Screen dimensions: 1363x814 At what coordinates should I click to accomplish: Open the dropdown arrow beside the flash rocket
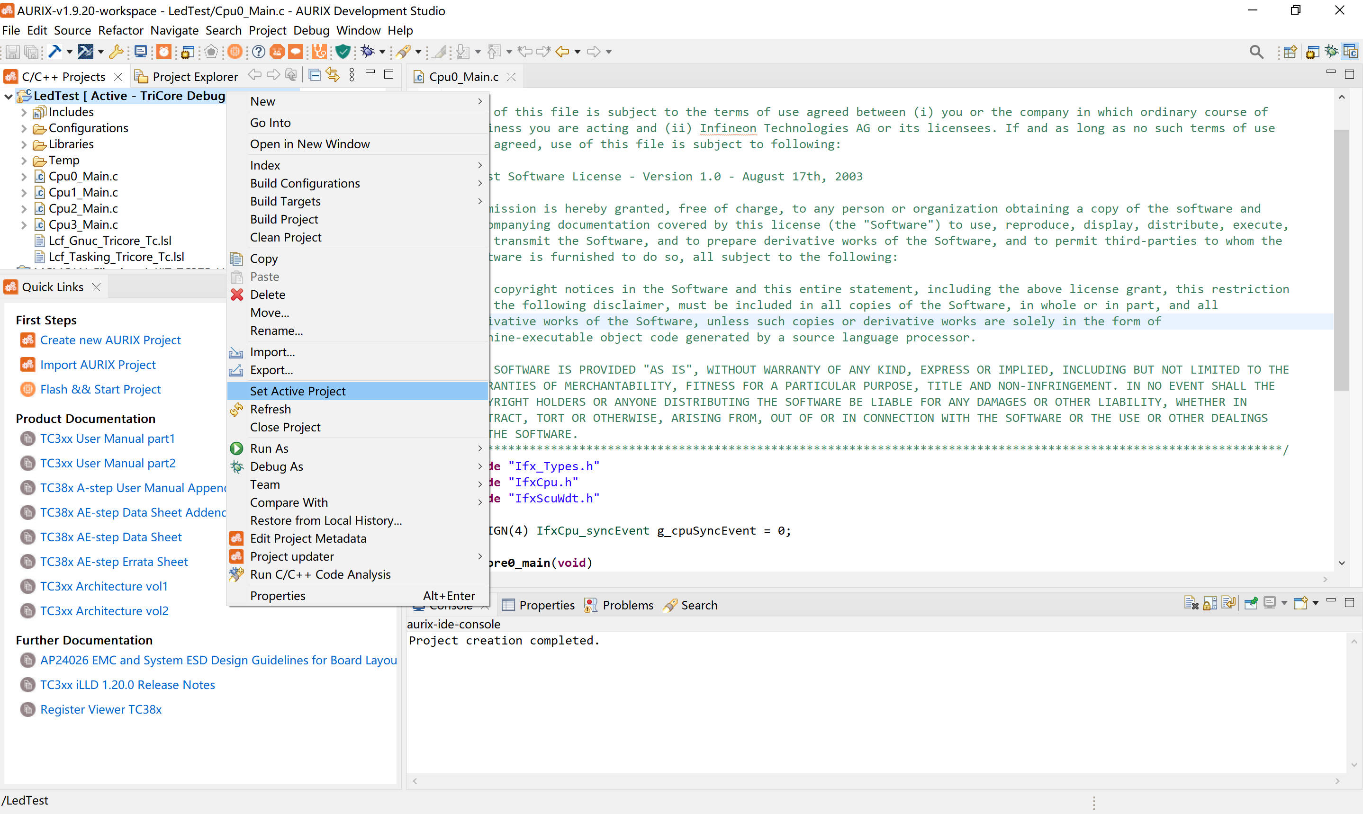click(x=418, y=52)
